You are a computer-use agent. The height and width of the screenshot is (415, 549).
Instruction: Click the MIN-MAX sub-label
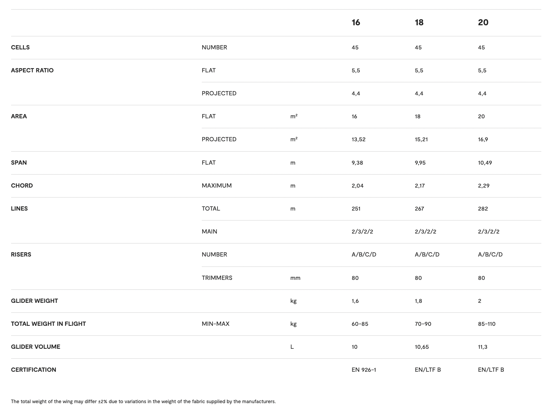(x=216, y=324)
